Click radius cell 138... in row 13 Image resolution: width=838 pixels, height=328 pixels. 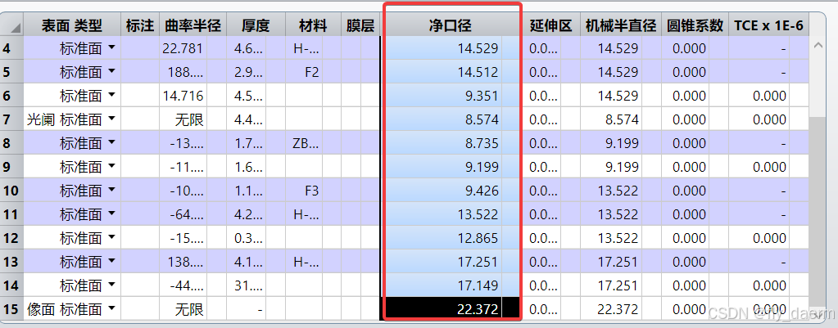pos(183,261)
